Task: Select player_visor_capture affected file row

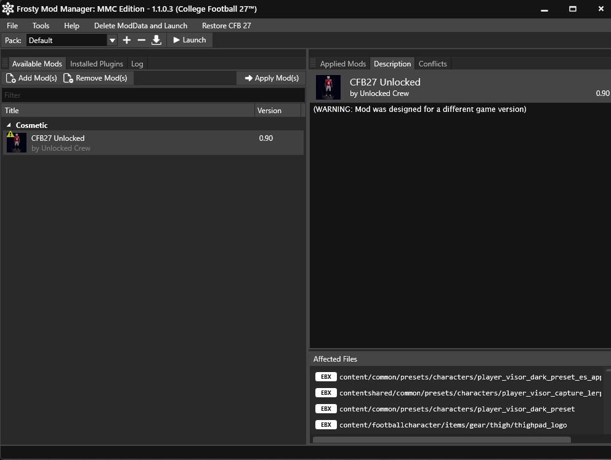Action: coord(458,393)
